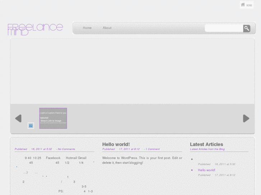Open the No Comments link
This screenshot has height=195, width=261.
(x=66, y=149)
